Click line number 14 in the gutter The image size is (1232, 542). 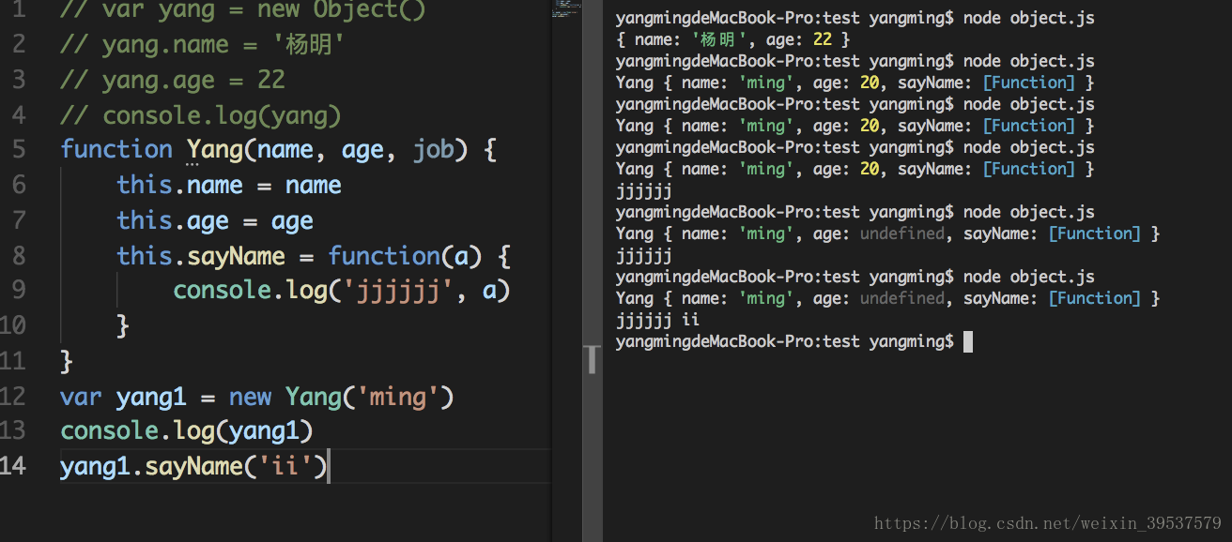13,466
